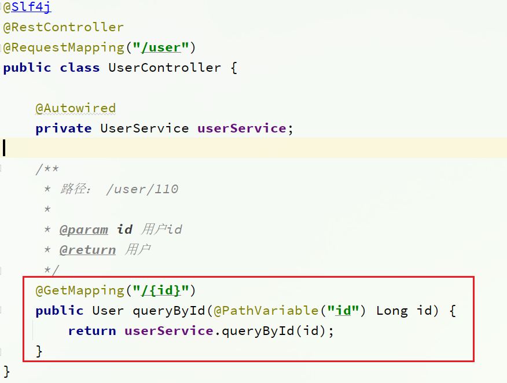
Task: Open the @return tag in Javadoc
Action: pyautogui.click(x=87, y=250)
